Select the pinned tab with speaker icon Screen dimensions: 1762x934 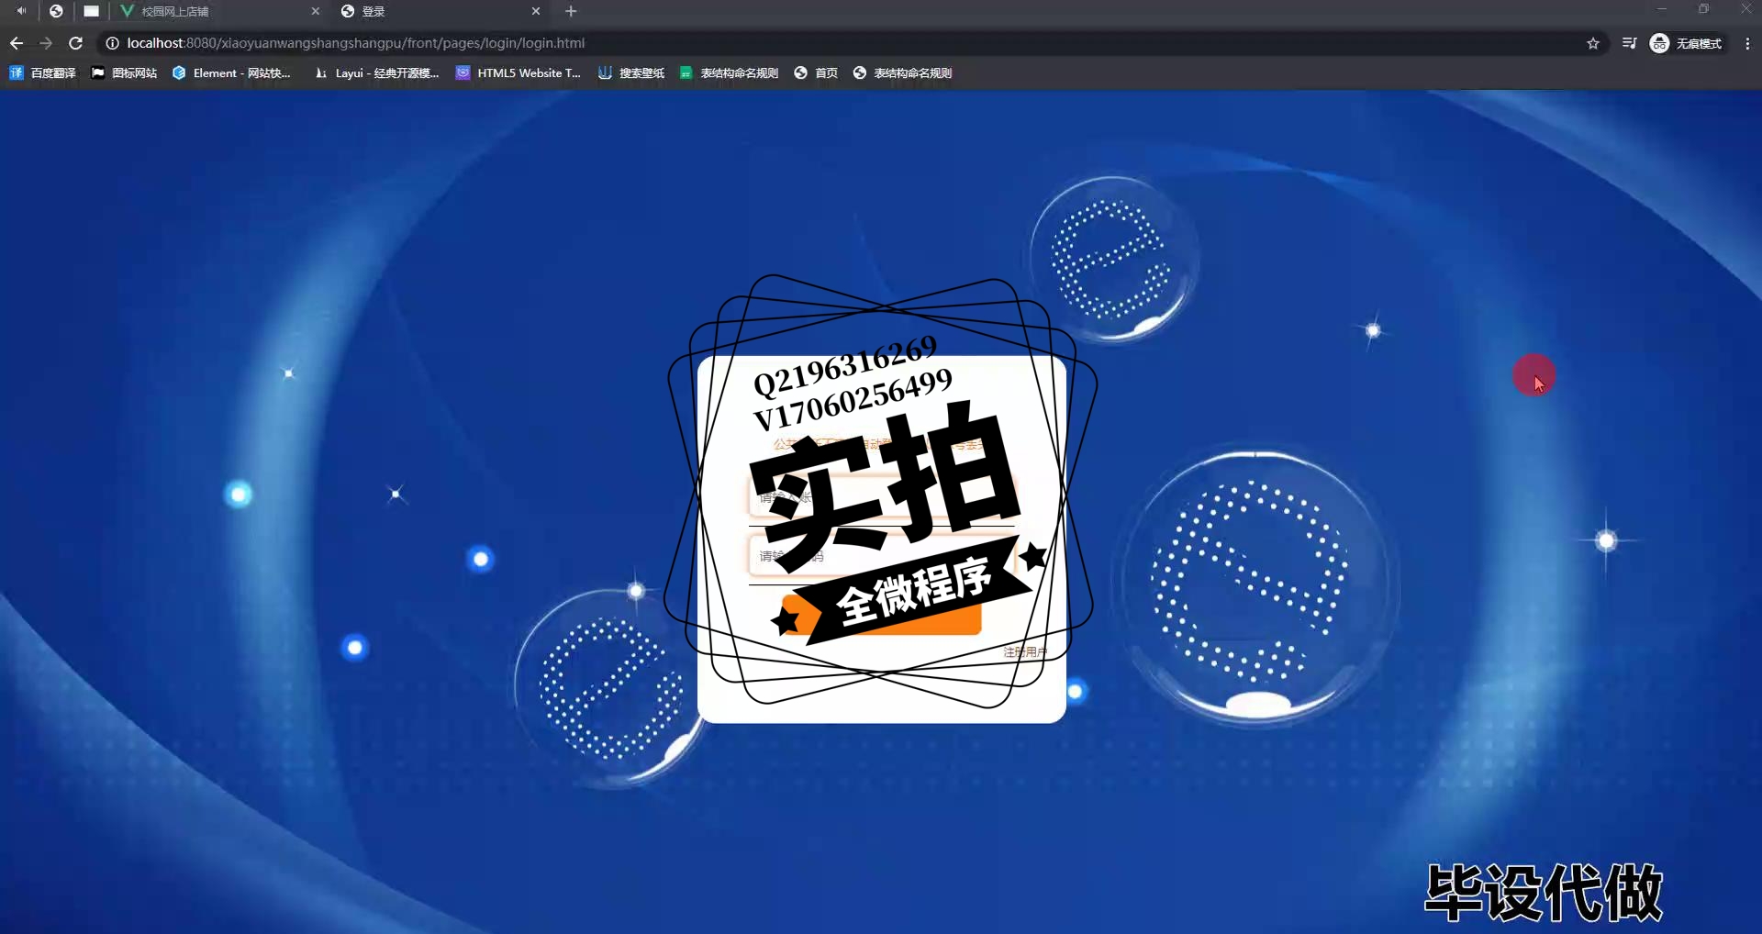coord(21,11)
